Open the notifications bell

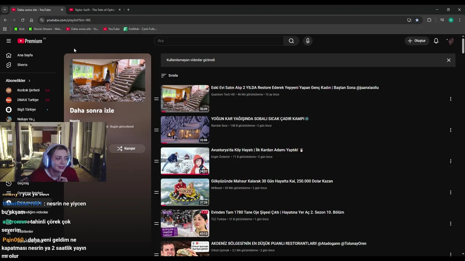coord(436,41)
